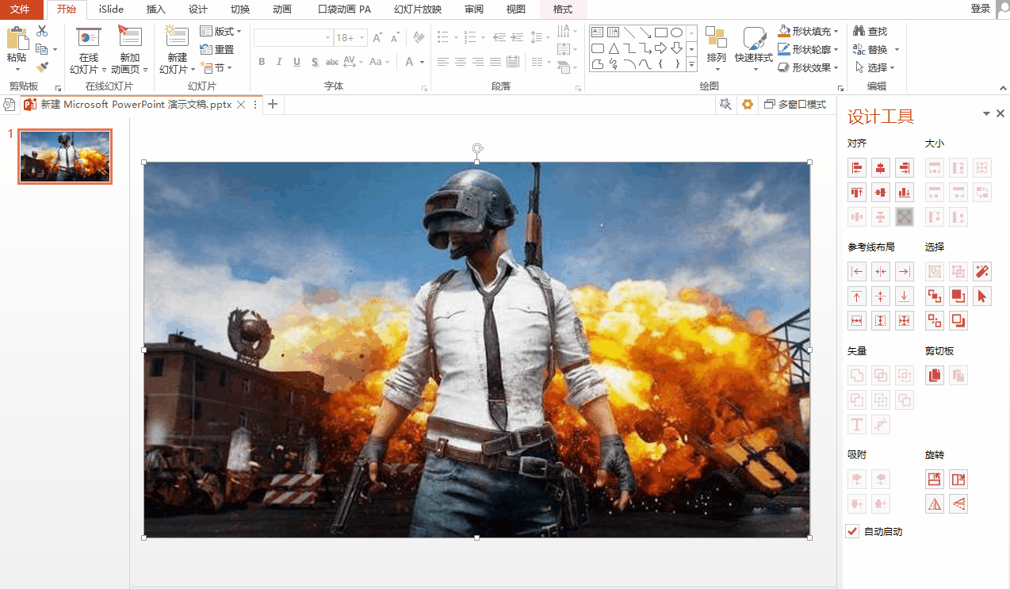Click the magic wand select icon in 选择
Viewport: 1010px width, 589px height.
pyautogui.click(x=982, y=272)
